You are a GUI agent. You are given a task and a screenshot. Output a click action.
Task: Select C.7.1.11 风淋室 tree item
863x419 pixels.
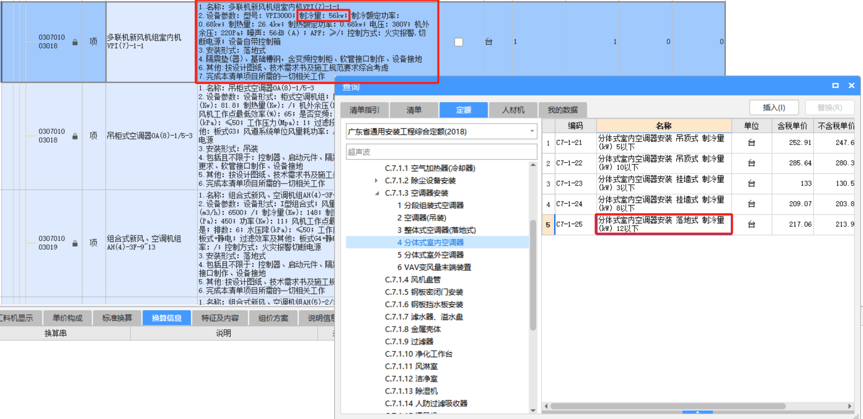pos(411,366)
